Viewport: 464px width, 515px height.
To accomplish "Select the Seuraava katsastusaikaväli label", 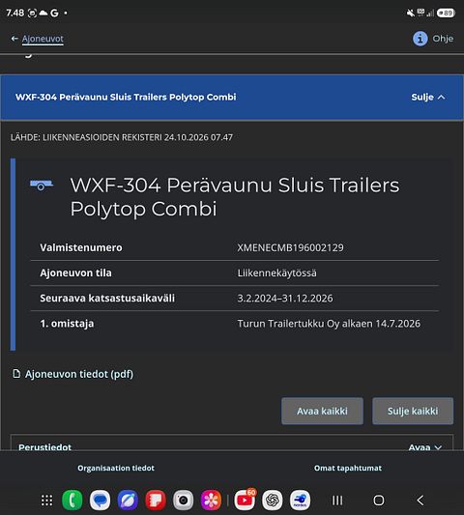I will (107, 299).
